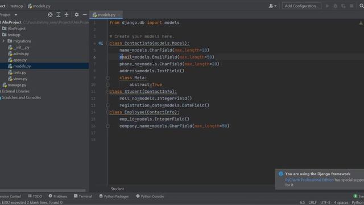Screen dimensions: 364x205
Task: Click the overridden-class gutter icon on line 4
Action: point(101,43)
